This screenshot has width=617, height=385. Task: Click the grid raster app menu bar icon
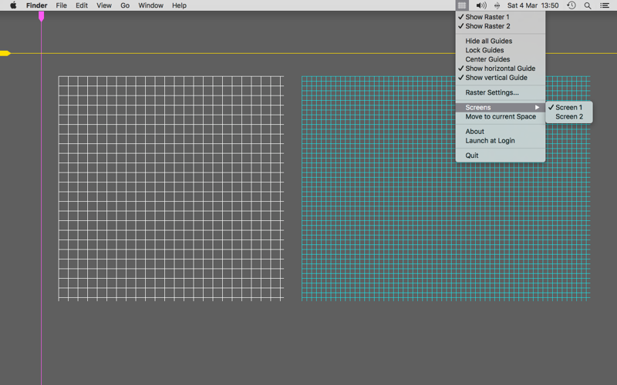pyautogui.click(x=462, y=5)
